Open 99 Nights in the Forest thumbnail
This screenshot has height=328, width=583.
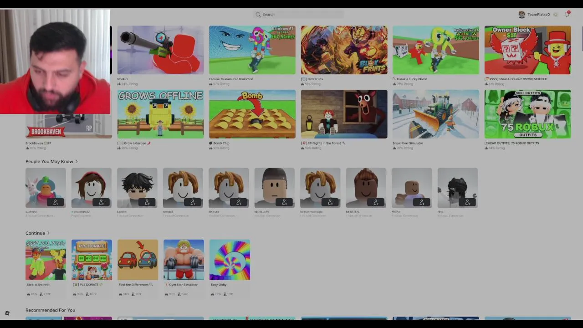344,114
